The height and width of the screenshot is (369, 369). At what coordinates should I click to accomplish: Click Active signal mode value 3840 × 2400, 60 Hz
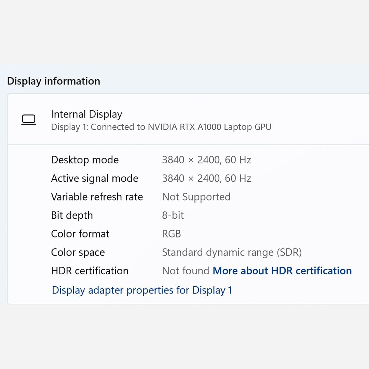207,179
